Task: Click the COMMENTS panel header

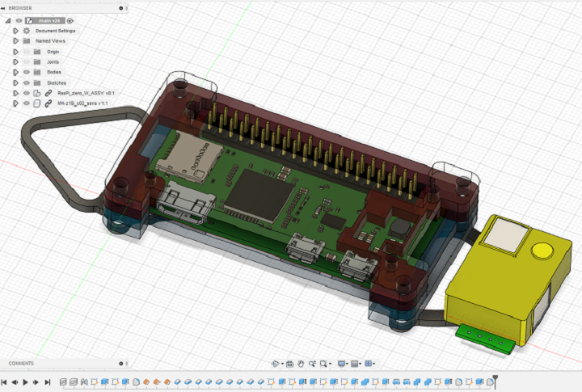Action: point(21,364)
